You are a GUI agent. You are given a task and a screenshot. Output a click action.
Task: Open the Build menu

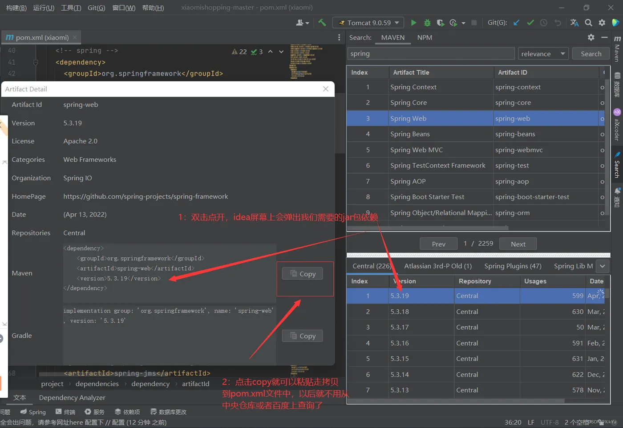(16, 8)
